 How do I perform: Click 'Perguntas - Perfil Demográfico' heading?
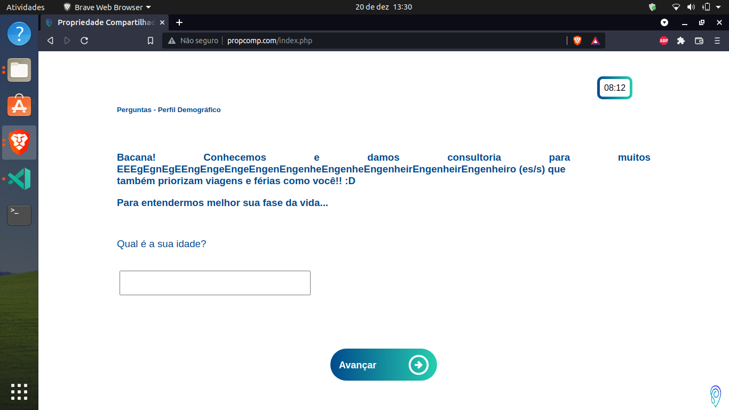[169, 109]
